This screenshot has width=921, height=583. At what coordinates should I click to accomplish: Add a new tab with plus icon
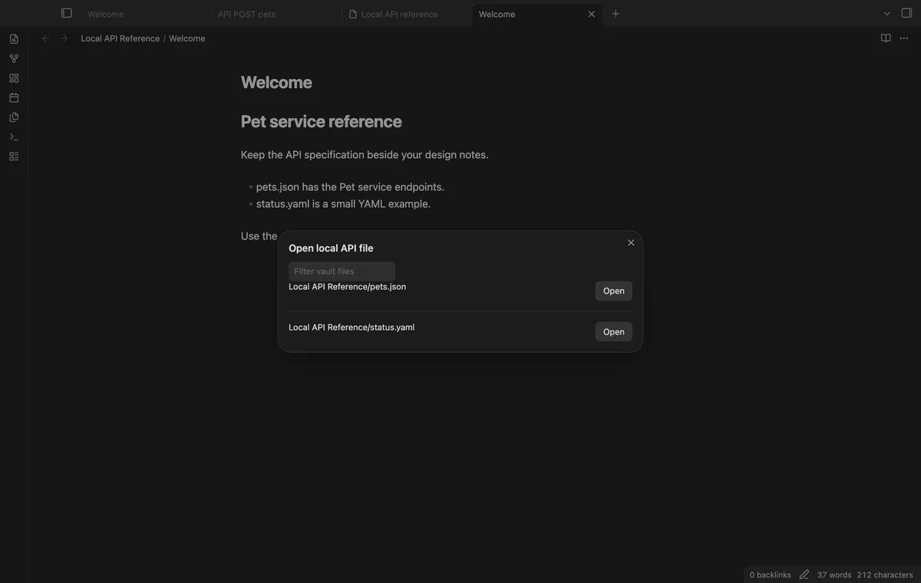616,14
